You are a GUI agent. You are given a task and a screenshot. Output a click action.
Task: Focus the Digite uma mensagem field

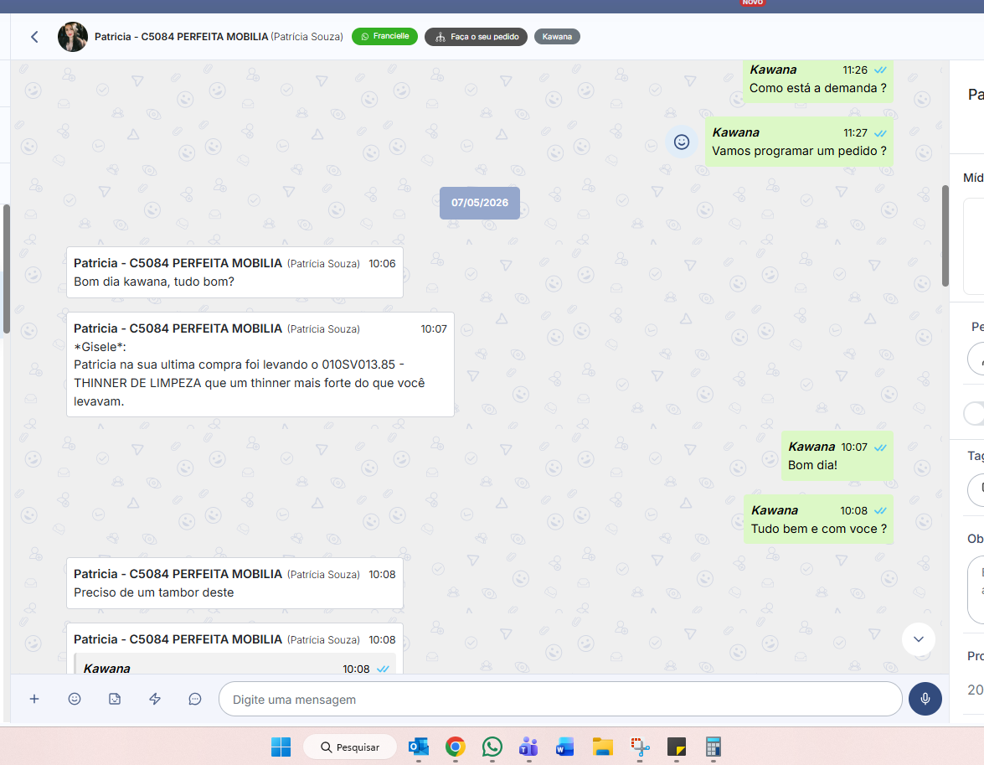coord(559,699)
